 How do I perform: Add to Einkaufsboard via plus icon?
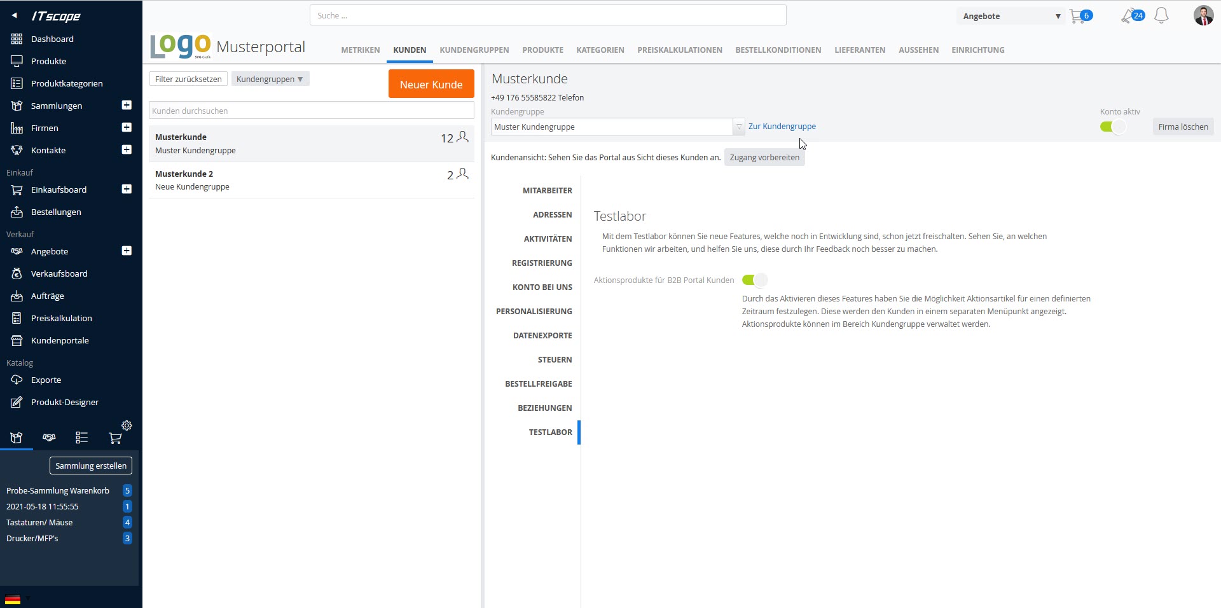pos(127,189)
